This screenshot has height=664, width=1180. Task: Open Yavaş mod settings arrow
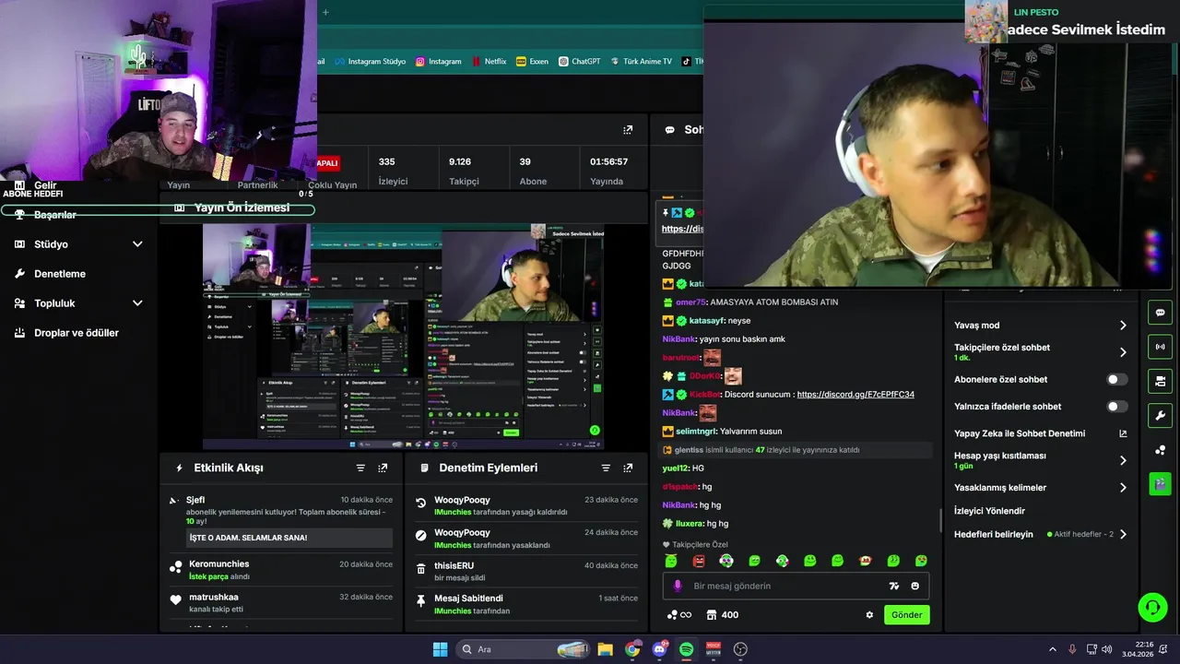1123,326
